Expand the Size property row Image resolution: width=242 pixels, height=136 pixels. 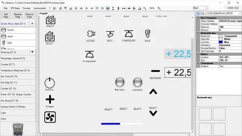coord(198,60)
